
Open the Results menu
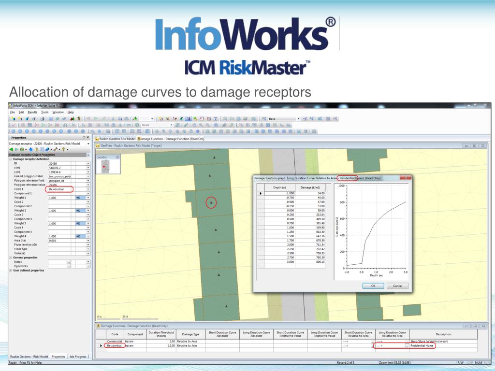(32, 112)
